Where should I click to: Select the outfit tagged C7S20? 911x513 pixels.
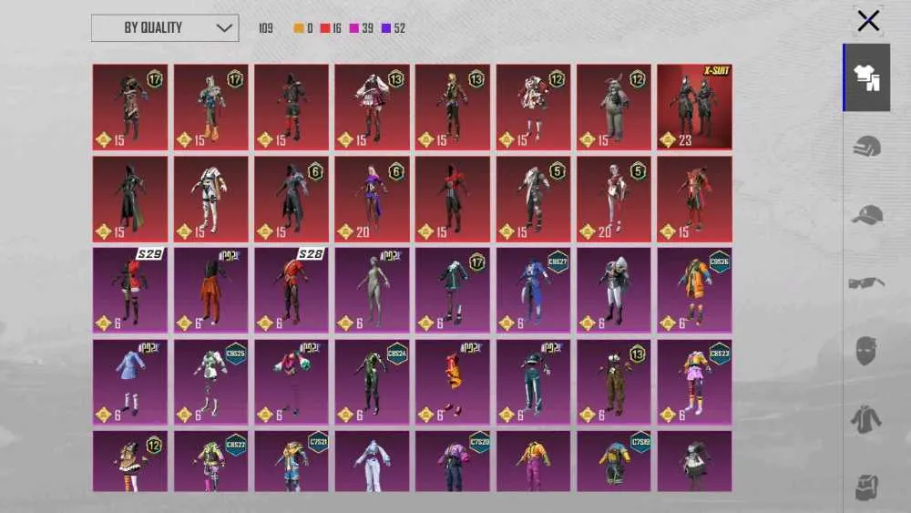coord(453,461)
